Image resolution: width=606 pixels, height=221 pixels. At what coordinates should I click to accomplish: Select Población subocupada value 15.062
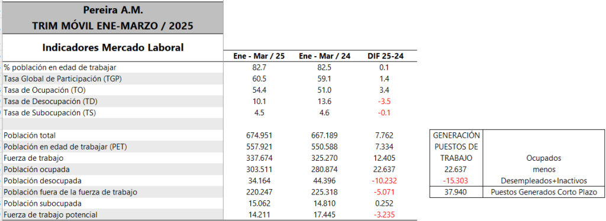pyautogui.click(x=259, y=203)
